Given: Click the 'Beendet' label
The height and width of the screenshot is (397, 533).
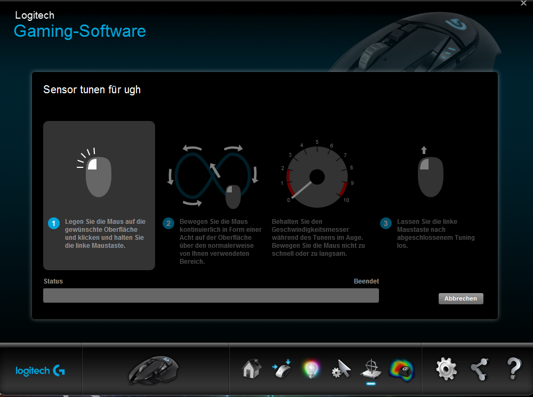Looking at the screenshot, I should point(366,281).
